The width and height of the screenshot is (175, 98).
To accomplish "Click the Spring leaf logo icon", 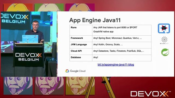I will [x=165, y=52].
